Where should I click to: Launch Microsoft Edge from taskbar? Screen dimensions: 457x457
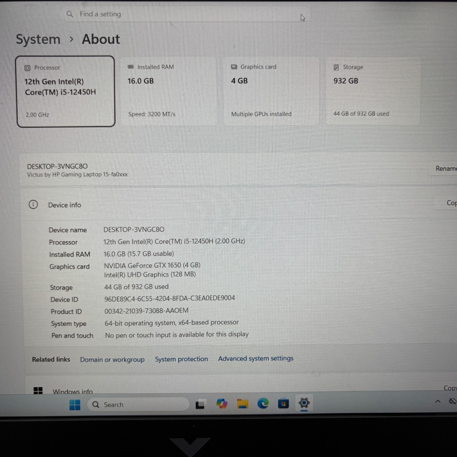point(263,403)
